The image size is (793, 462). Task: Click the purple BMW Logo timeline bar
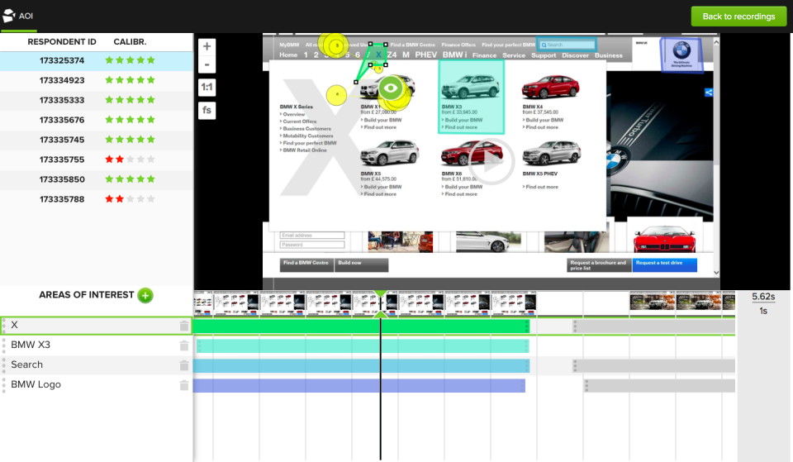click(330, 386)
